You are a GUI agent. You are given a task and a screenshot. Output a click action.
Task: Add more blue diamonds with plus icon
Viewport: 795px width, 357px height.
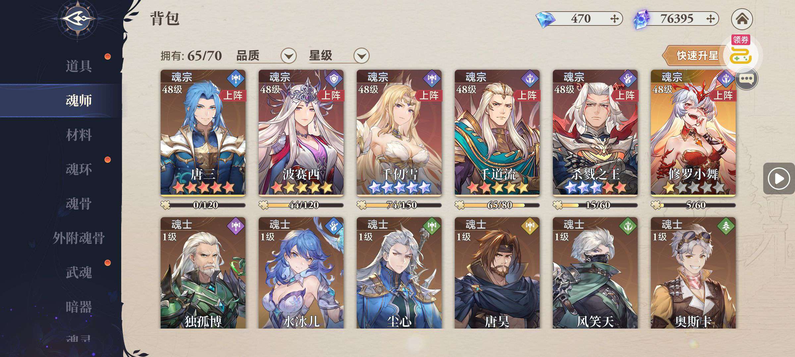(x=614, y=19)
